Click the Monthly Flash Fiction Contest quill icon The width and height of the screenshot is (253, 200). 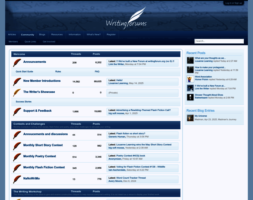pyautogui.click(x=17, y=168)
